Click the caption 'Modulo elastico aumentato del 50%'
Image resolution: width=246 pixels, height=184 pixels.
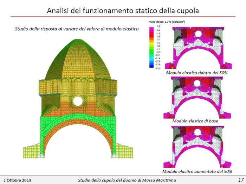point(197,171)
